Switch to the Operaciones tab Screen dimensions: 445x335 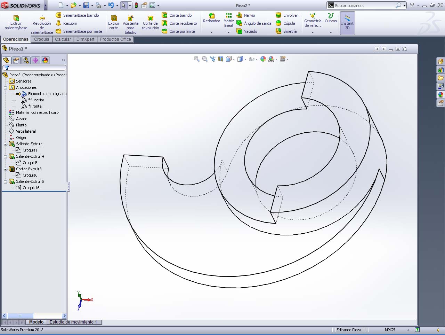[16, 39]
